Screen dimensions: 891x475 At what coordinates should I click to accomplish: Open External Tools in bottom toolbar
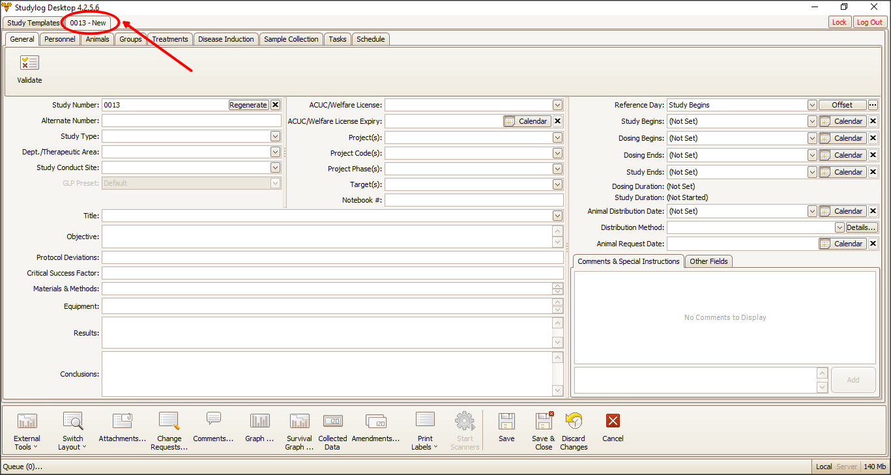(x=27, y=431)
